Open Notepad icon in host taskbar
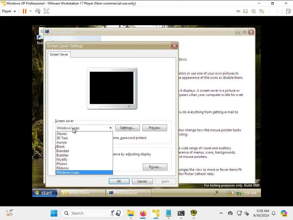This screenshot has width=293, height=220. pos(168,213)
